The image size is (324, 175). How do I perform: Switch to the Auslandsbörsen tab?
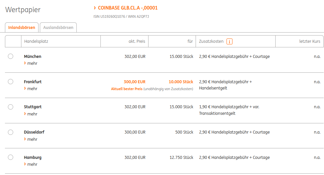pyautogui.click(x=58, y=28)
